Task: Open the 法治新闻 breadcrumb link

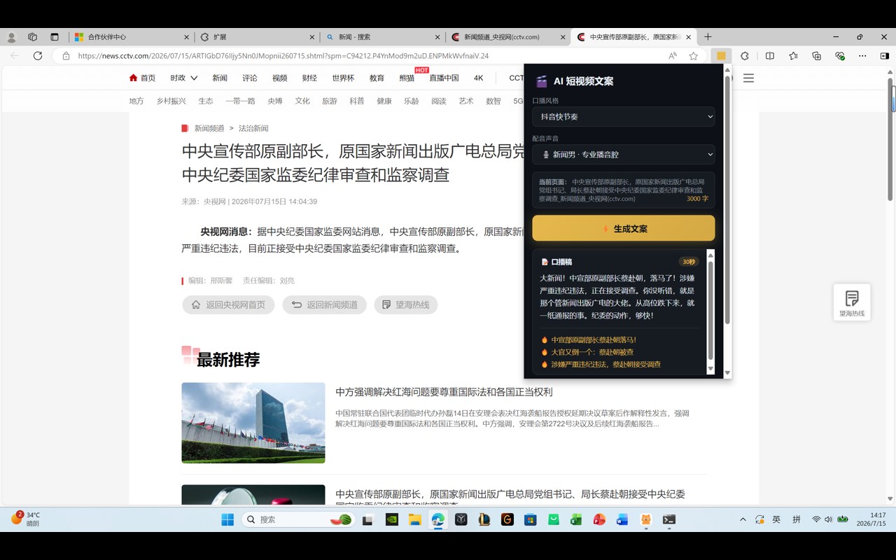Action: [x=253, y=128]
